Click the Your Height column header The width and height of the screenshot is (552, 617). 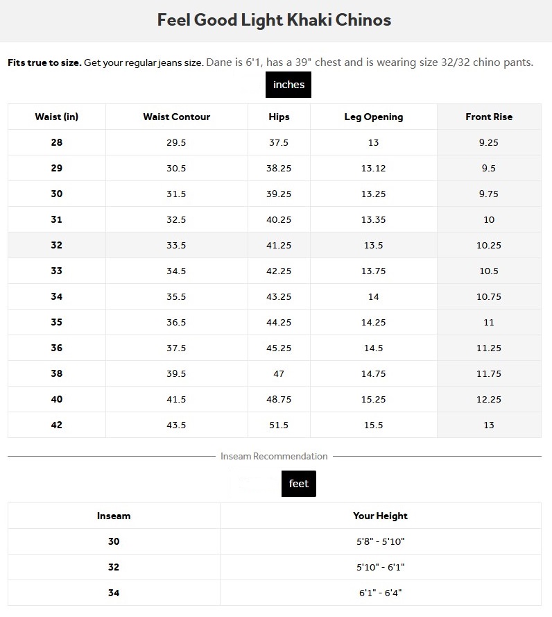380,516
